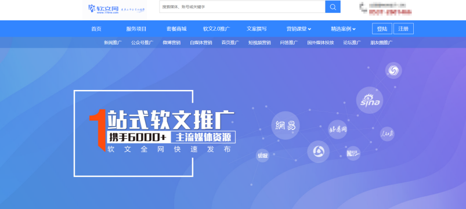
Task: Open the 论坛推广 sub-menu link
Action: 352,42
